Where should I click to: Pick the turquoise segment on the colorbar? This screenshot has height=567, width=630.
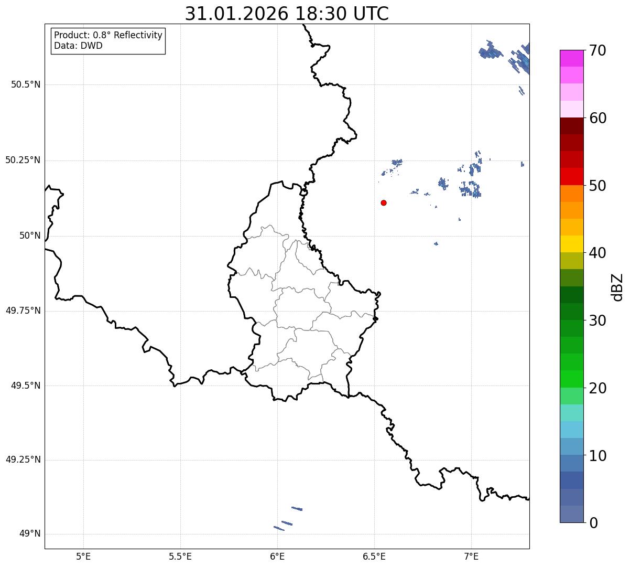571,413
